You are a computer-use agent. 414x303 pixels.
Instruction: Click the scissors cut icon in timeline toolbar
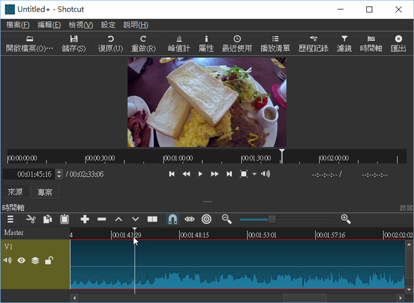pos(31,219)
